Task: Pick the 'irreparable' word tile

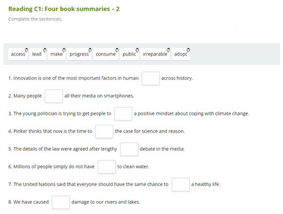Action: point(155,54)
